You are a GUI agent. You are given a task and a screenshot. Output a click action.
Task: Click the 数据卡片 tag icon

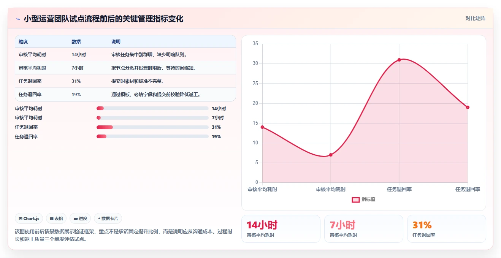pos(99,218)
